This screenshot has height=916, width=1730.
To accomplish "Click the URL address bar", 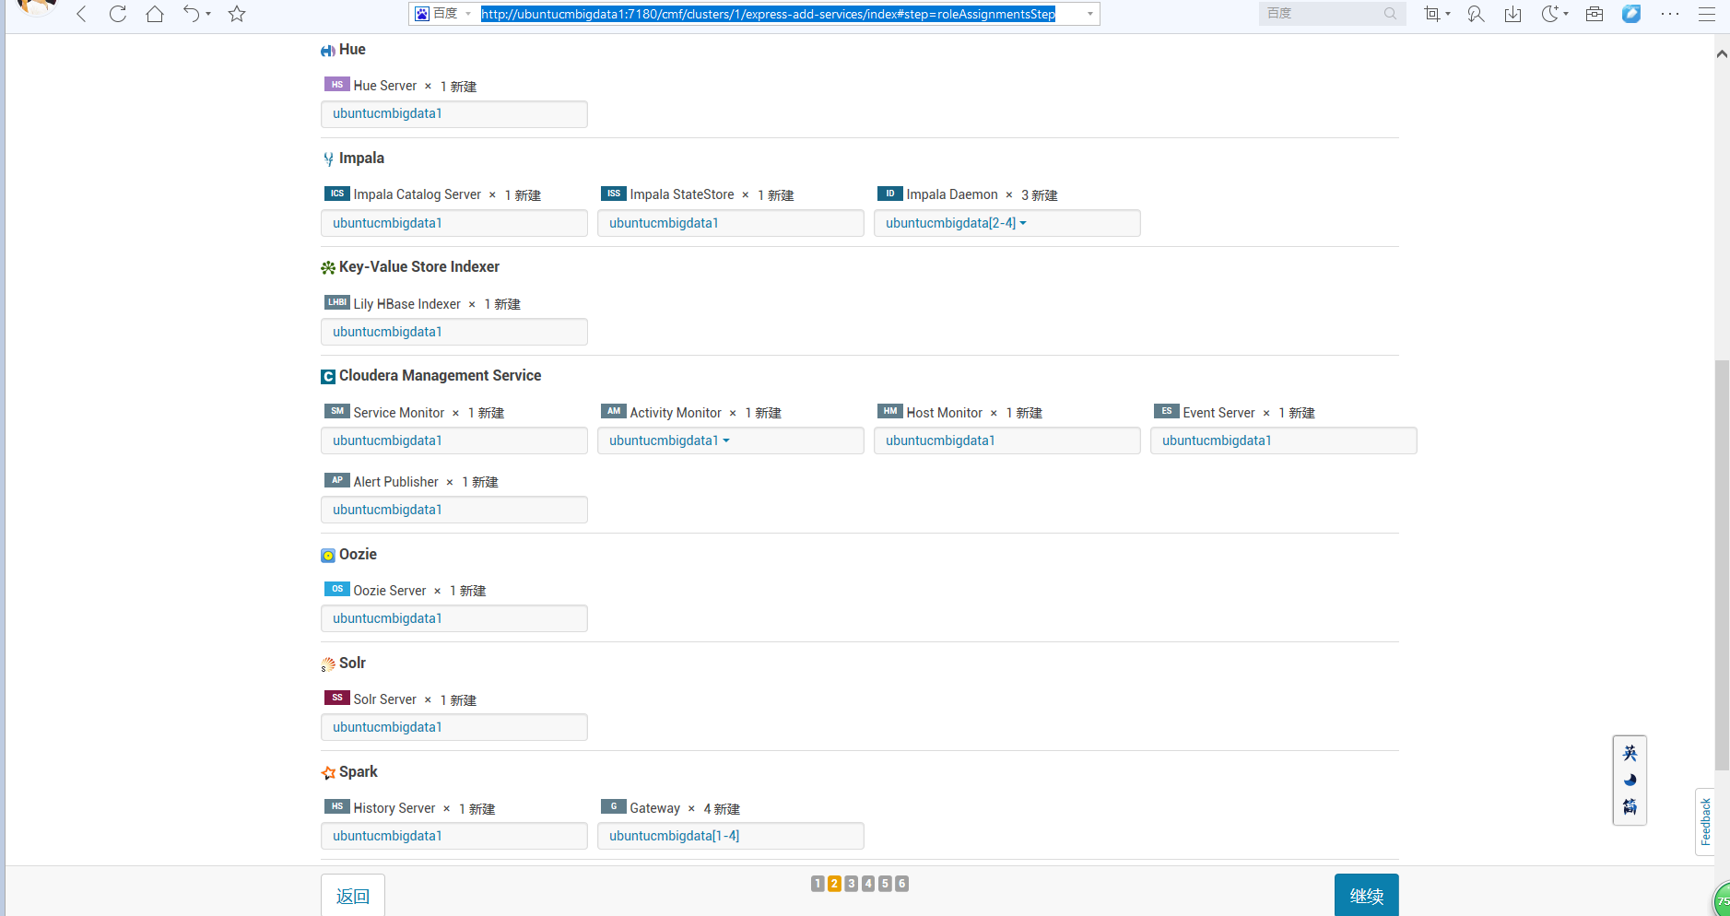I will click(768, 14).
